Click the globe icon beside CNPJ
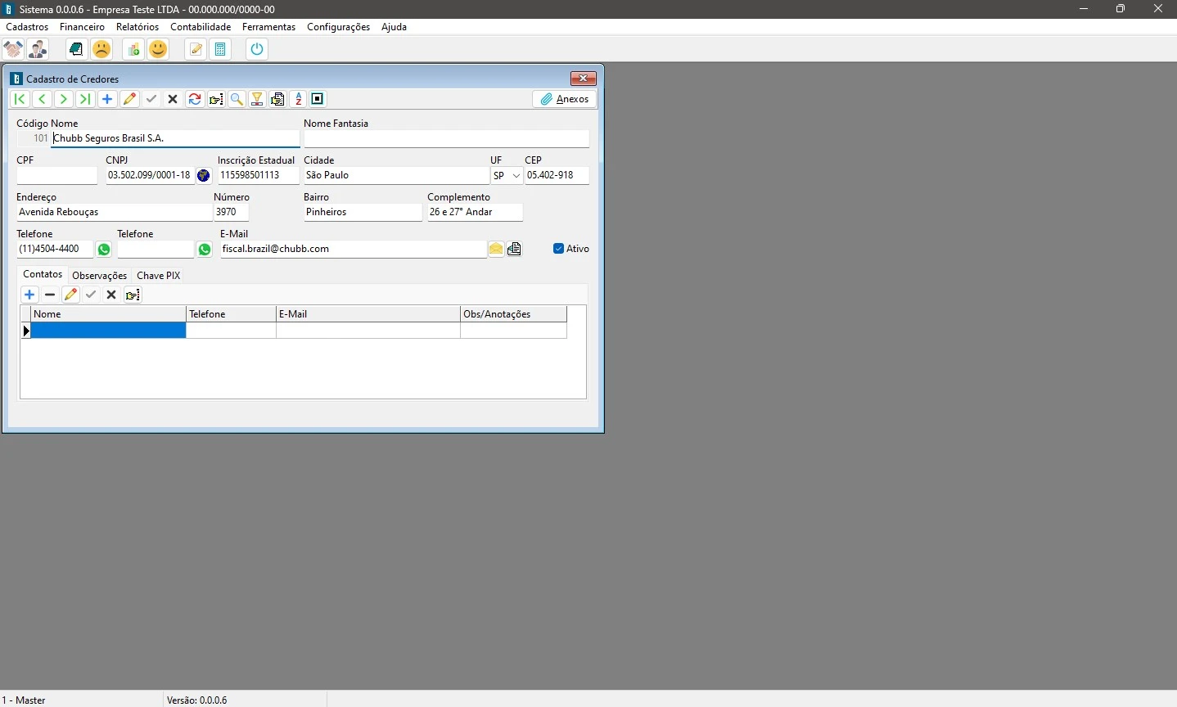Viewport: 1177px width, 707px height. (204, 175)
